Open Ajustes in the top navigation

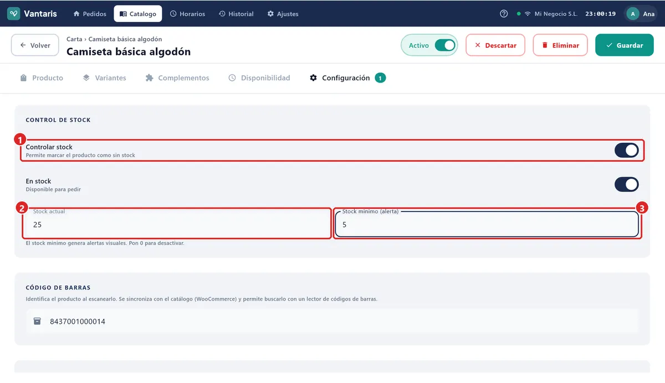point(283,14)
